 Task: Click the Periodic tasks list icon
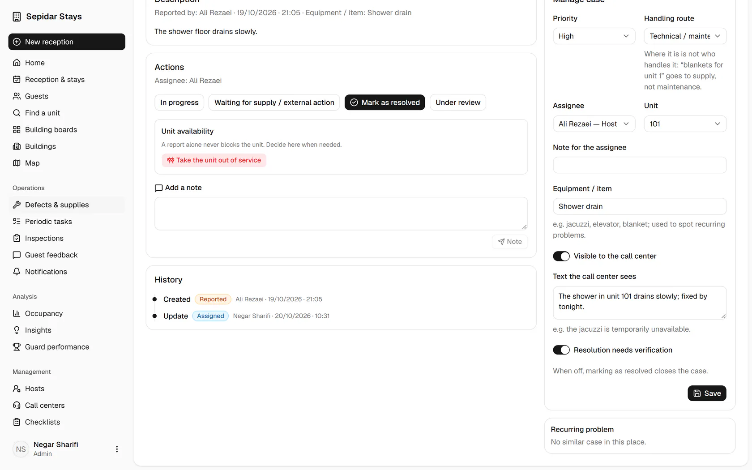point(17,222)
